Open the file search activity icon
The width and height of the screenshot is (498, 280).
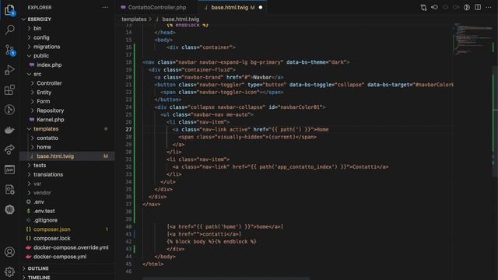click(9, 190)
